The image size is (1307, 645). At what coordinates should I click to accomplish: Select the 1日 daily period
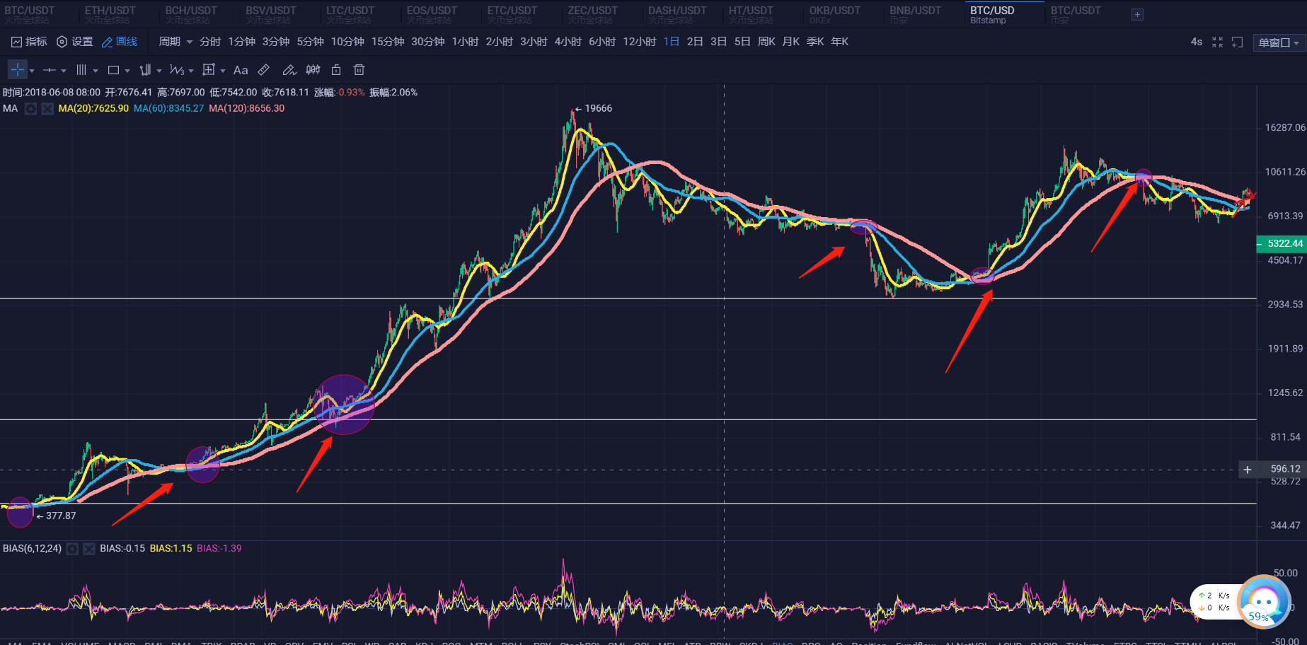pos(672,42)
